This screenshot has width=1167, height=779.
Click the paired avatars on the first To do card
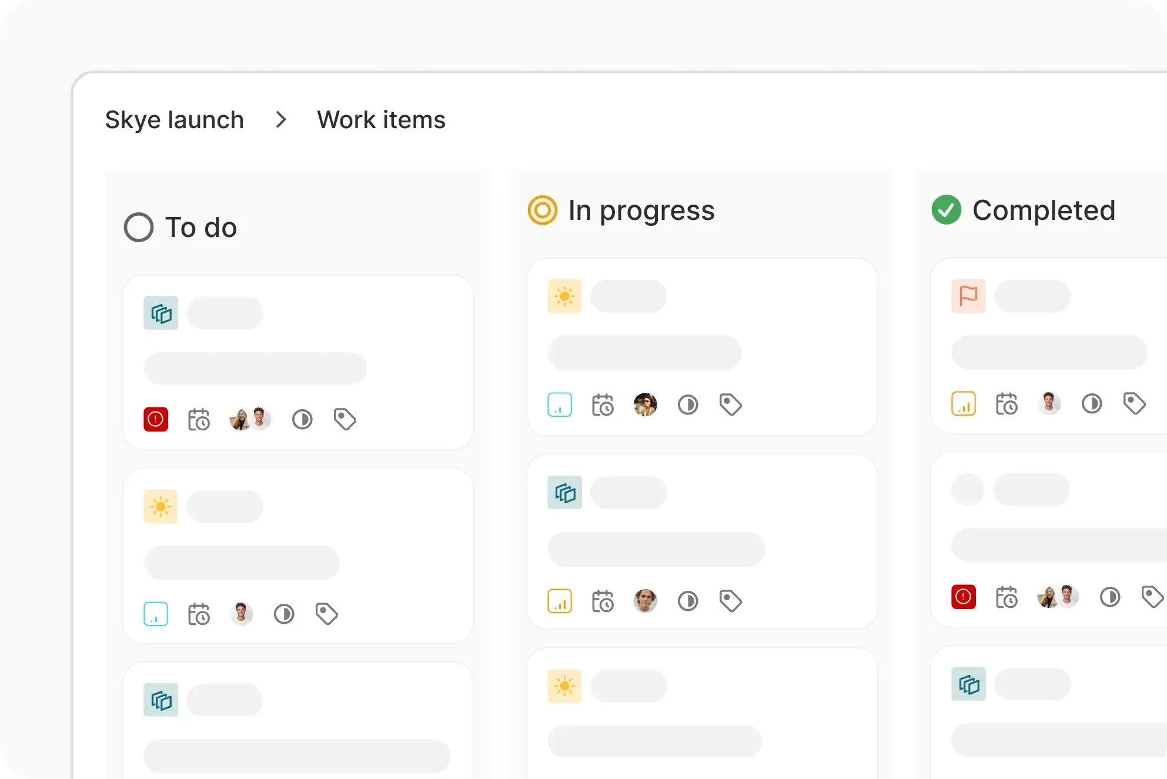[x=249, y=419]
